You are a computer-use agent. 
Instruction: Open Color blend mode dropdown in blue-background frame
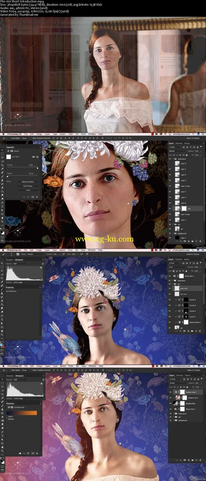pyautogui.click(x=177, y=267)
